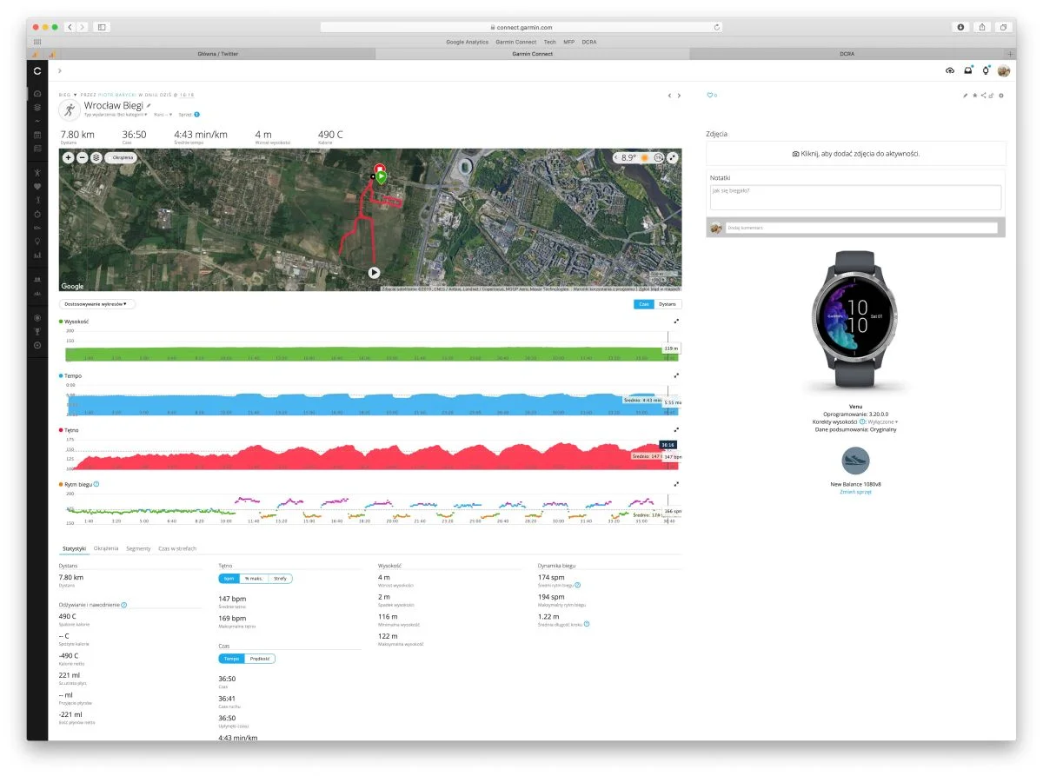This screenshot has height=776, width=1043.
Task: Switch to Czas w strefach tab
Action: point(177,548)
